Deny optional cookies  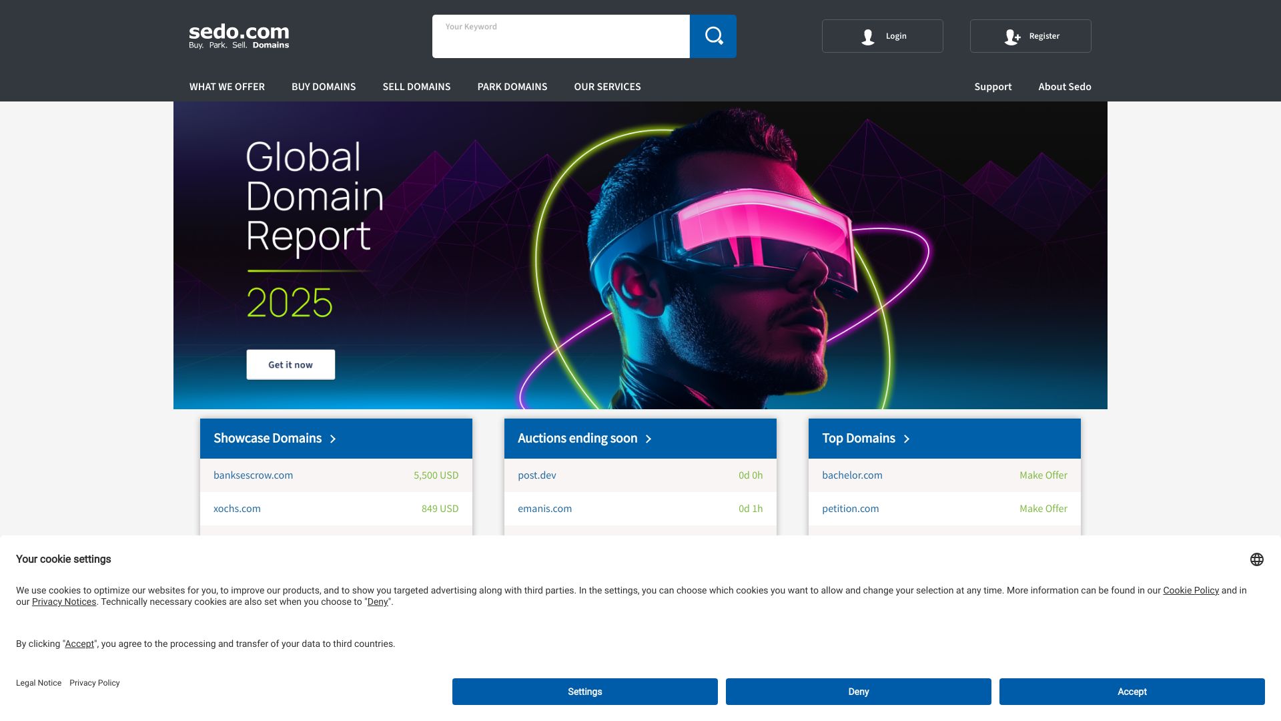pos(858,692)
